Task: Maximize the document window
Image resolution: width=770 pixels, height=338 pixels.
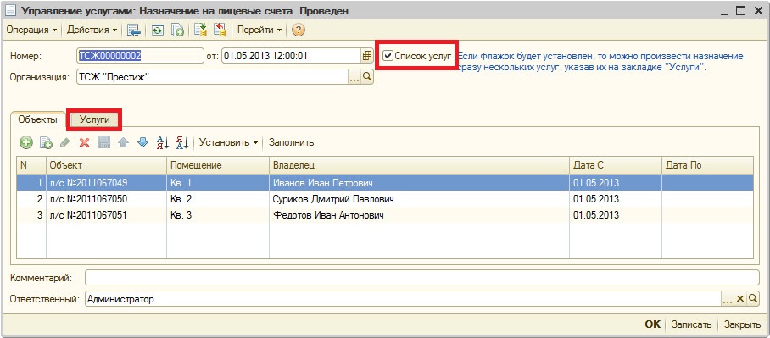Action: tap(741, 11)
